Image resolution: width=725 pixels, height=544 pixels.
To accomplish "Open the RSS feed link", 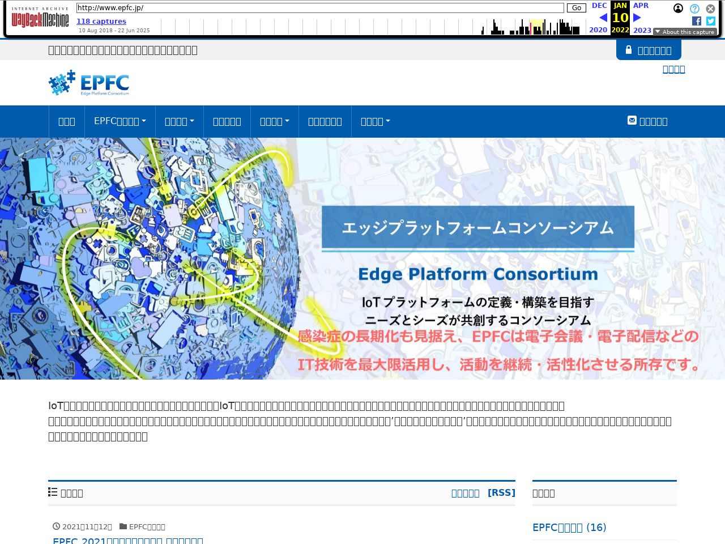I will pos(501,492).
